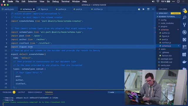Open the Help menu
This screenshot has width=188, height=106.
(x=85, y=1)
